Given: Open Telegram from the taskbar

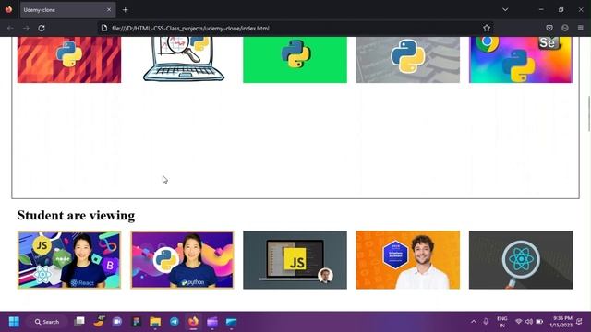Looking at the screenshot, I should [175, 322].
